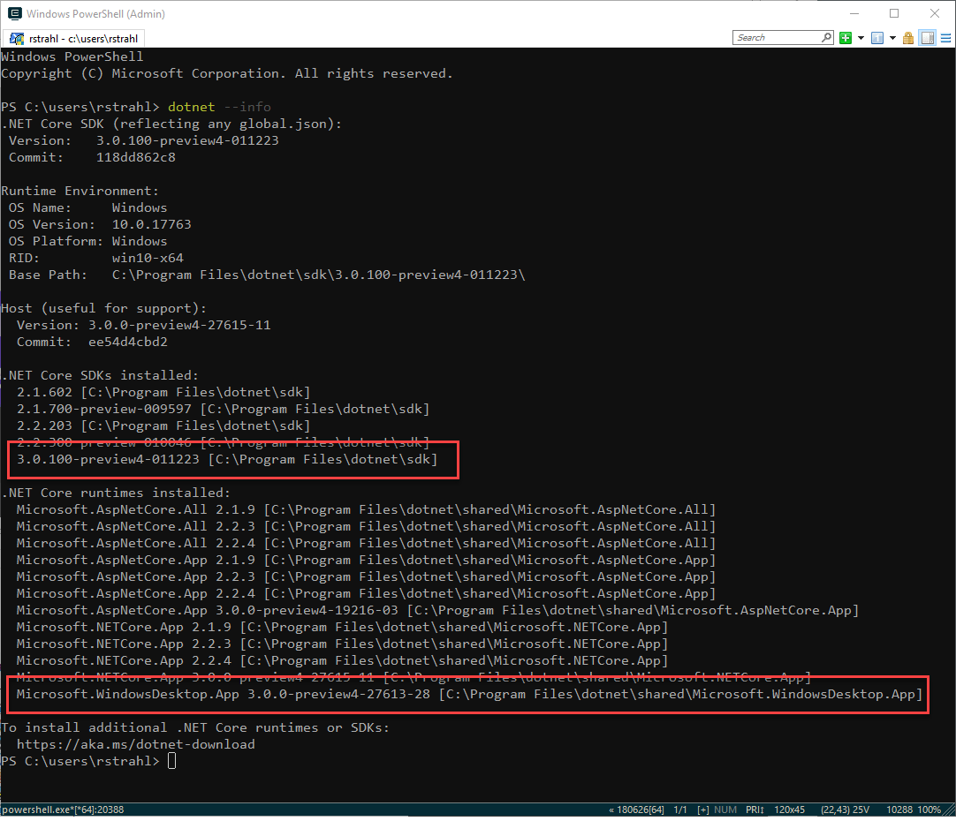Click 'Microsoft.AspNetCore.App 2.2.4' runtime row
The image size is (956, 821).
click(x=366, y=593)
